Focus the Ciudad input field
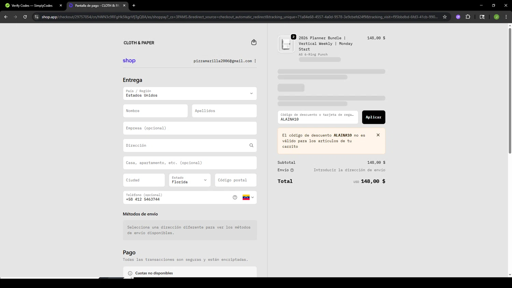512x288 pixels. pyautogui.click(x=144, y=180)
